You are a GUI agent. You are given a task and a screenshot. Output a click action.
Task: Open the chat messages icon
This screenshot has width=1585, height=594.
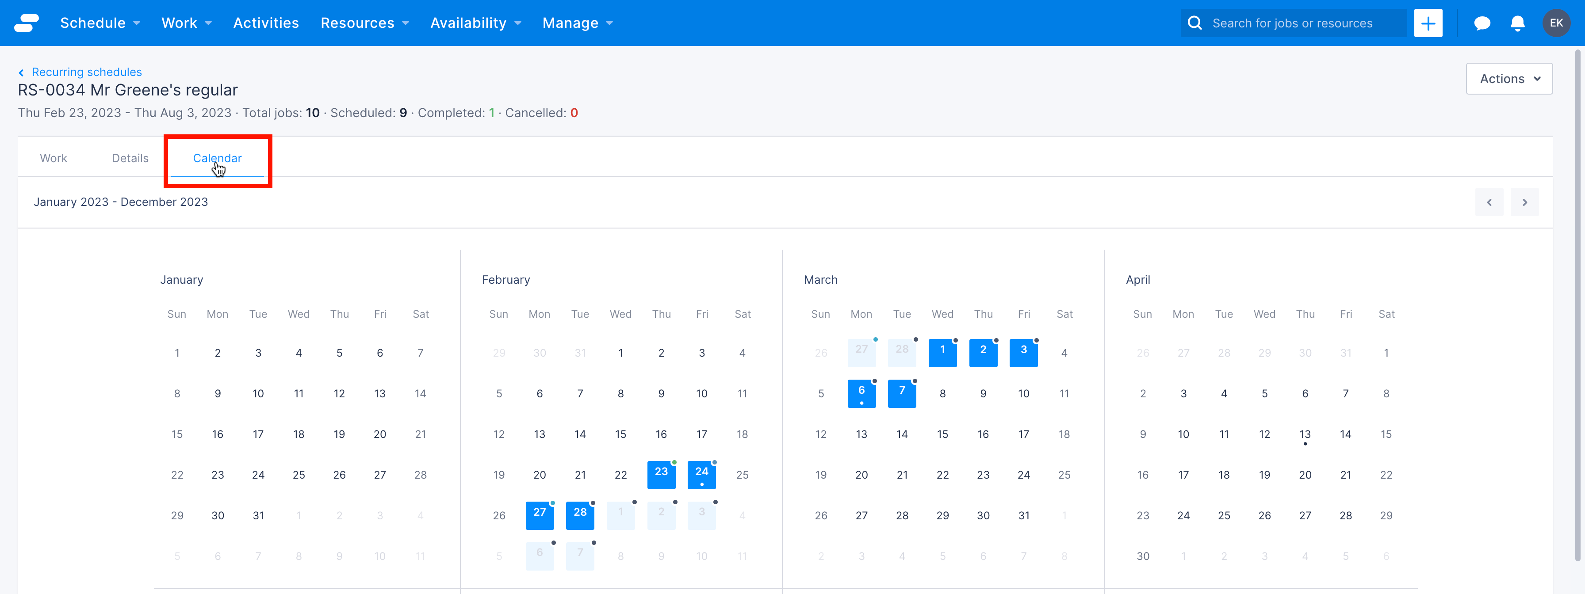1482,23
